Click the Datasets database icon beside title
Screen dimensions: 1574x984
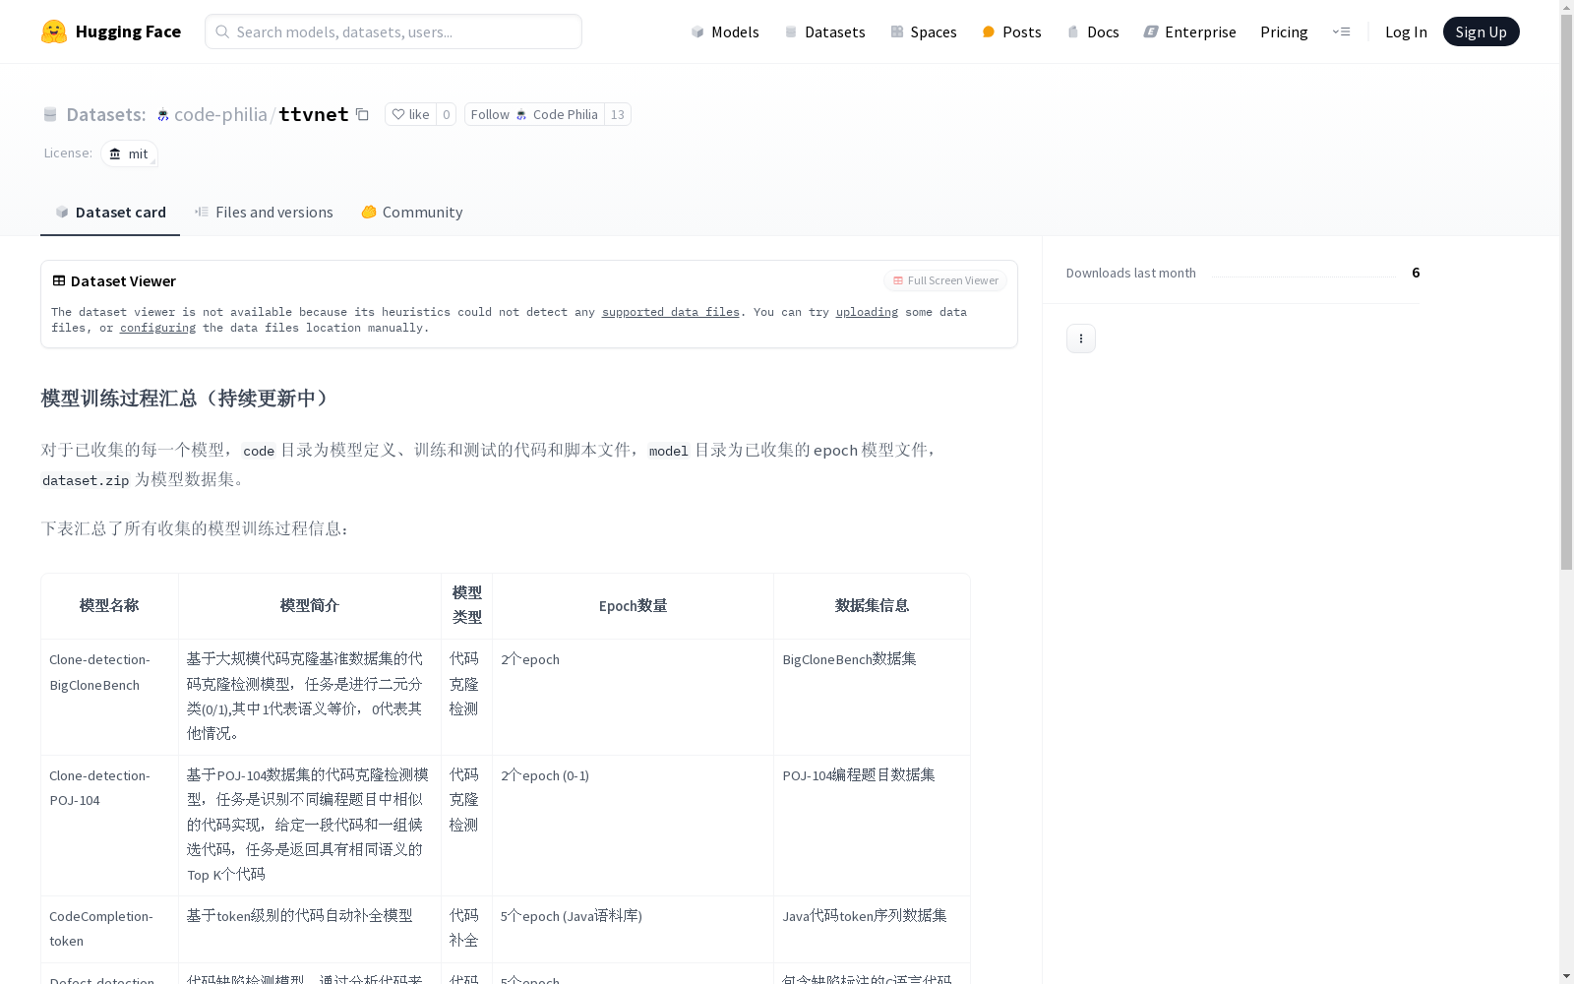pyautogui.click(x=50, y=115)
